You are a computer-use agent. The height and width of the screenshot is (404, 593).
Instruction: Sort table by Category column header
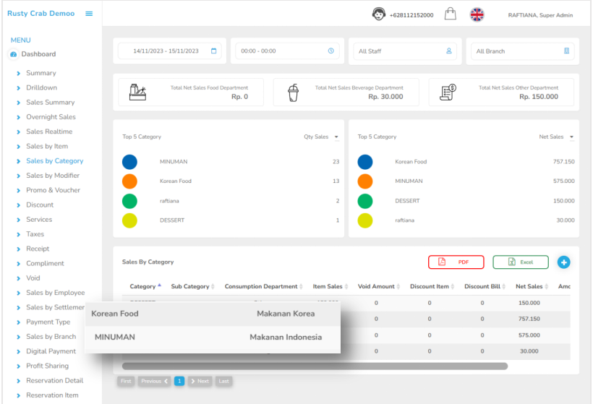click(145, 286)
